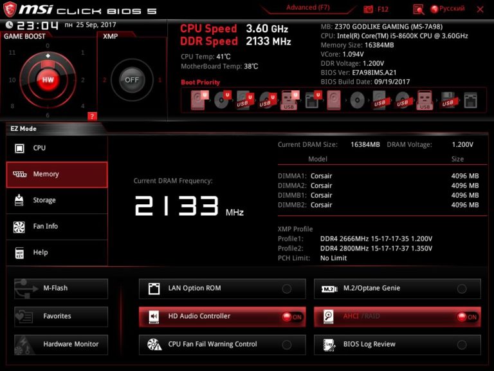This screenshot has height=371, width=494.
Task: Select the legacy USB hard disk boot icon
Action: click(x=380, y=100)
